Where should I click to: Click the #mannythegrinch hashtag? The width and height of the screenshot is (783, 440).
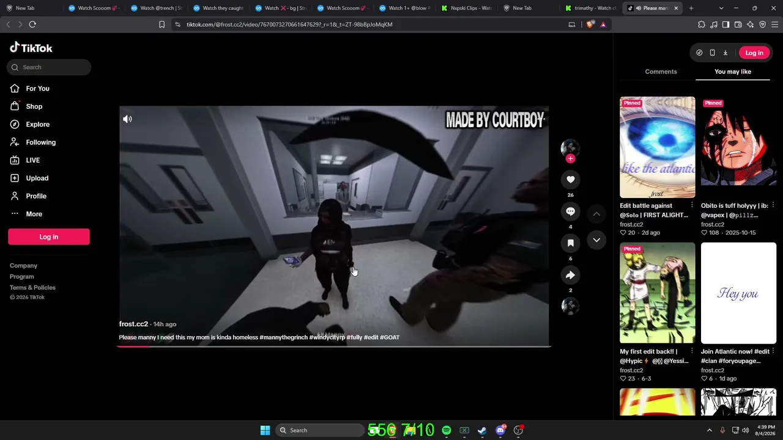pos(283,337)
